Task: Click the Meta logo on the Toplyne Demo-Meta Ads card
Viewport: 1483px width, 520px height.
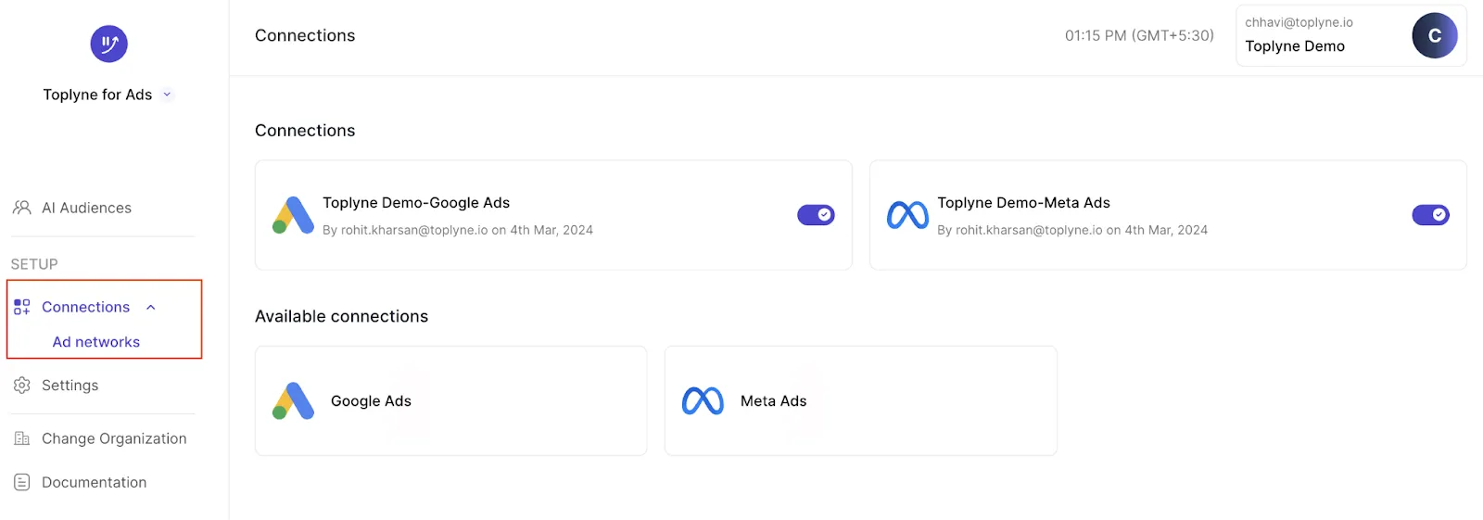Action: coord(907,215)
